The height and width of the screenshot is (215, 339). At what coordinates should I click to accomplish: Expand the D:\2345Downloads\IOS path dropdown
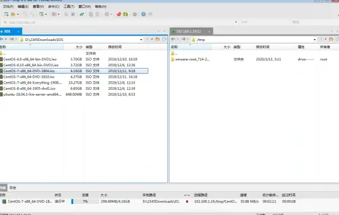click(x=141, y=40)
